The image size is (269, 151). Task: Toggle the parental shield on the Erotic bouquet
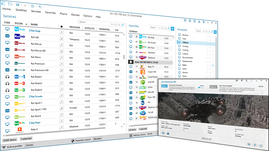tap(213, 65)
